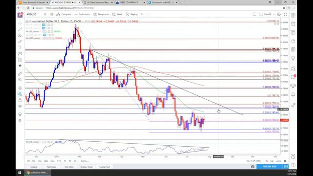Select the 1D time range
This screenshot has width=313, height=176.
[x=28, y=161]
